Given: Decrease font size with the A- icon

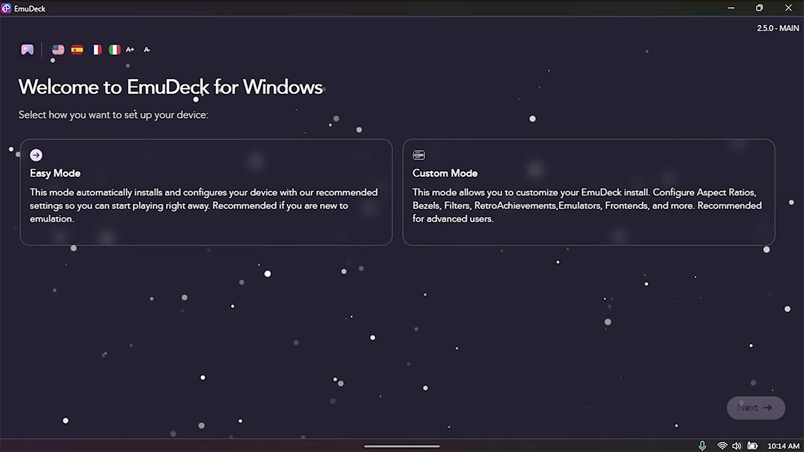Looking at the screenshot, I should click(147, 49).
